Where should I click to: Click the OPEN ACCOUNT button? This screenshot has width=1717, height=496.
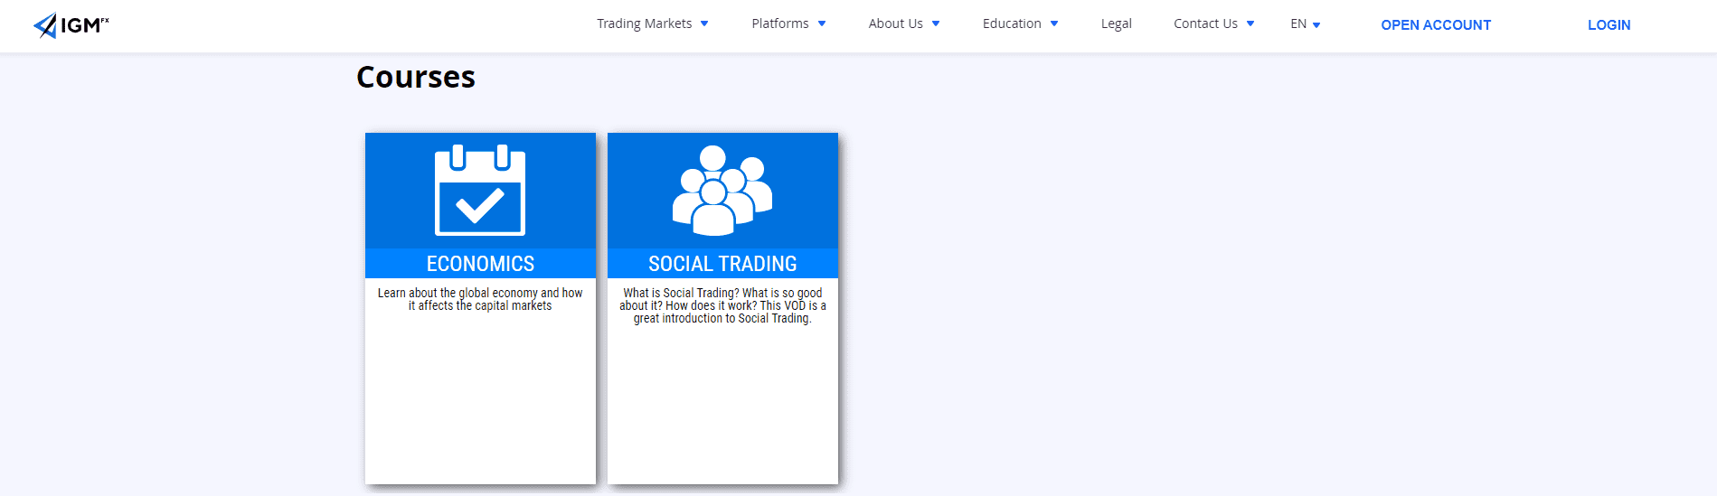1436,25
